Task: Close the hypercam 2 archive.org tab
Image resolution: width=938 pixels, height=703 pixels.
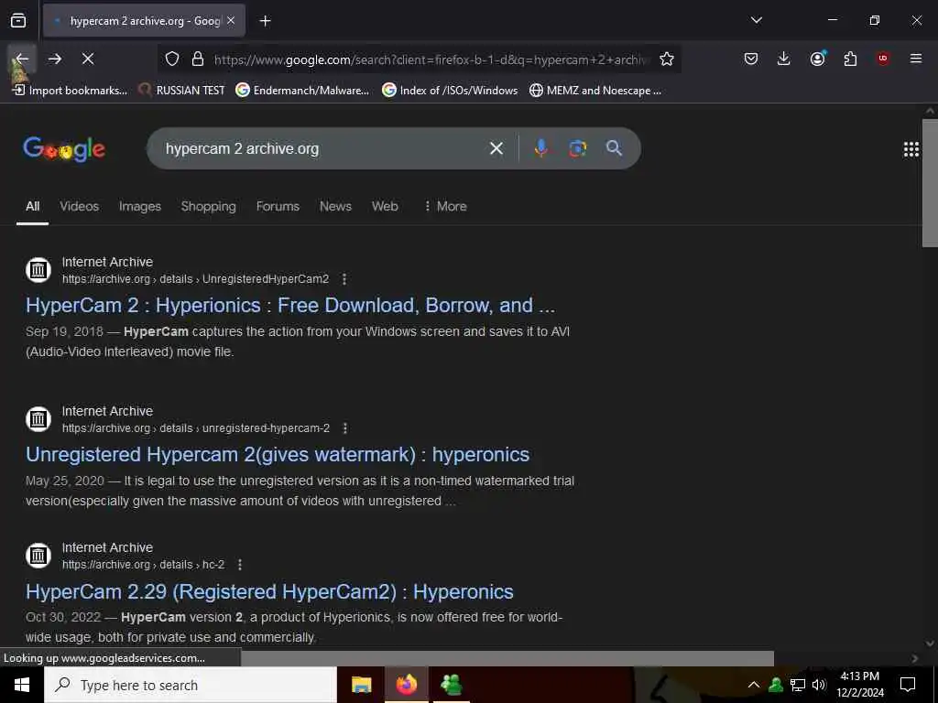Action: point(231,21)
